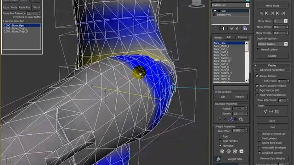Viewport: 294px width, 165px height.
Task: Click Reset Selected Bone icon
Action: 271,111
